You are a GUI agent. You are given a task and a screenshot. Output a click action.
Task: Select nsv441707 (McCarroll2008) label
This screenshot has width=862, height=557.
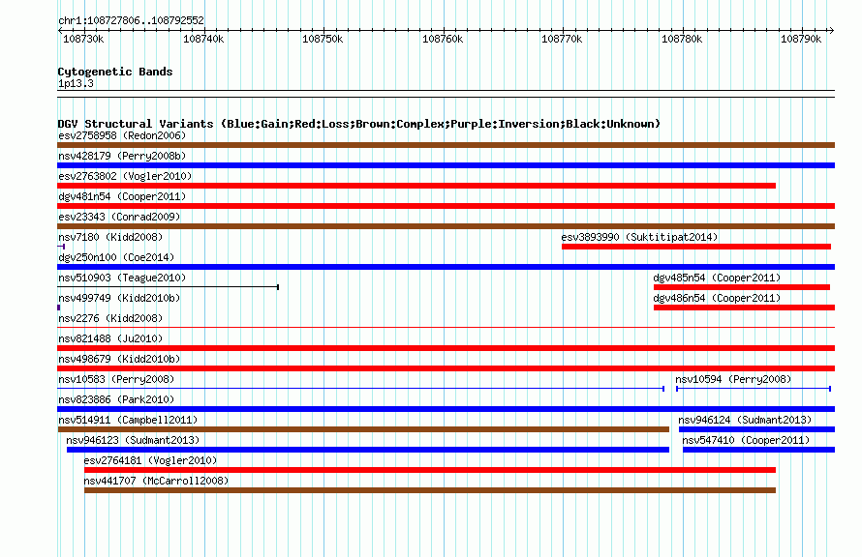coord(156,481)
